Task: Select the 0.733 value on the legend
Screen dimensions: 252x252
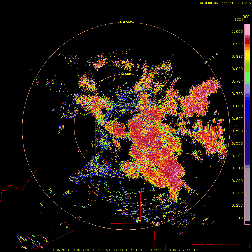Action: click(x=237, y=94)
